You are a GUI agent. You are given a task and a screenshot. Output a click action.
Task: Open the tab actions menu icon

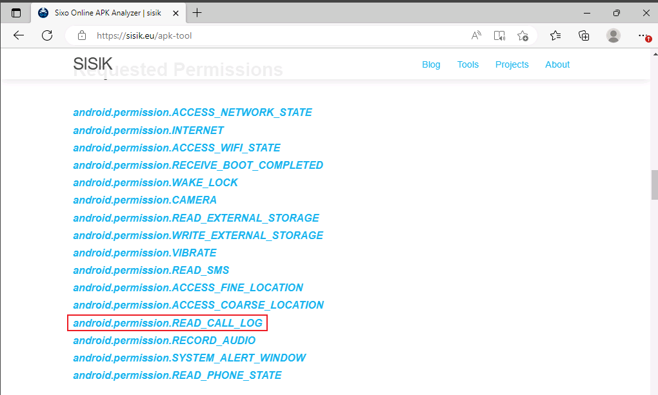(16, 13)
